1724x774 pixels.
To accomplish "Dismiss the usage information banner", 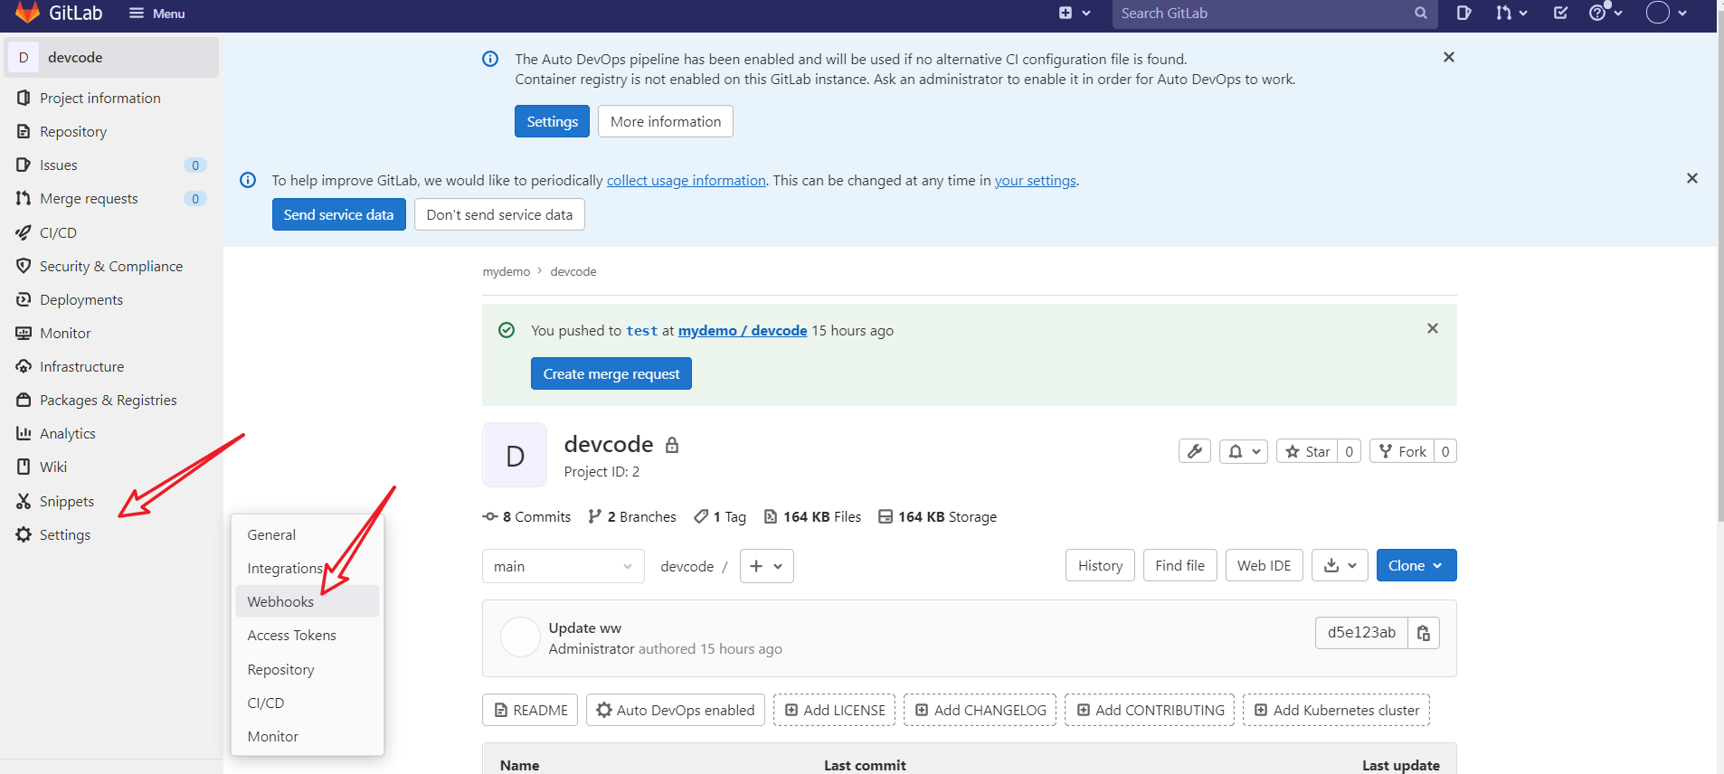I will click(x=1692, y=178).
